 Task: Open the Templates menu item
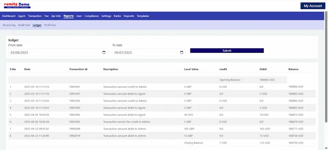143,16
